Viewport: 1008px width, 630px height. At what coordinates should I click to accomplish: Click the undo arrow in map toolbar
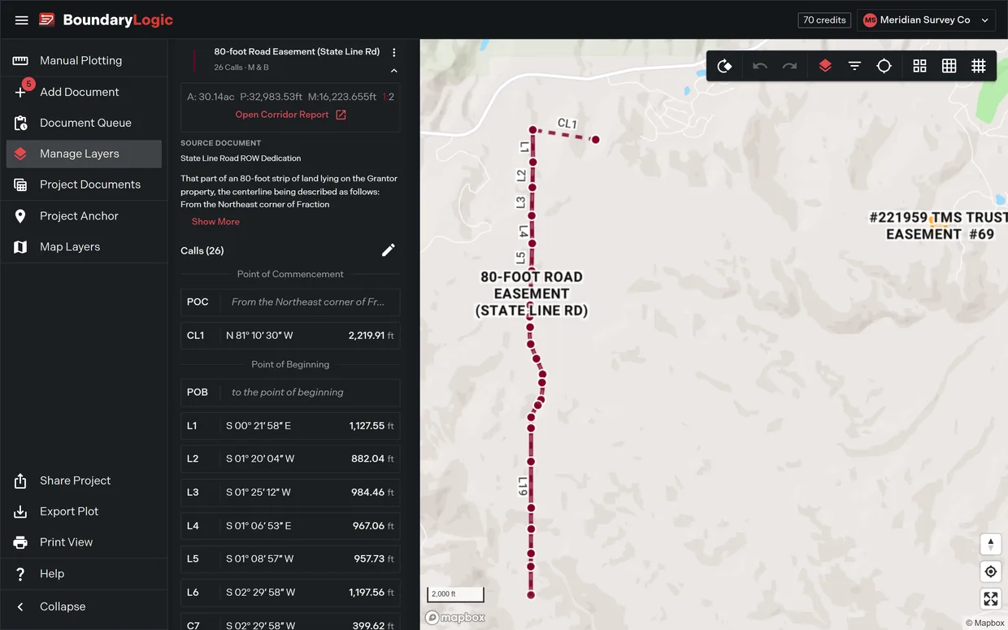pos(760,66)
